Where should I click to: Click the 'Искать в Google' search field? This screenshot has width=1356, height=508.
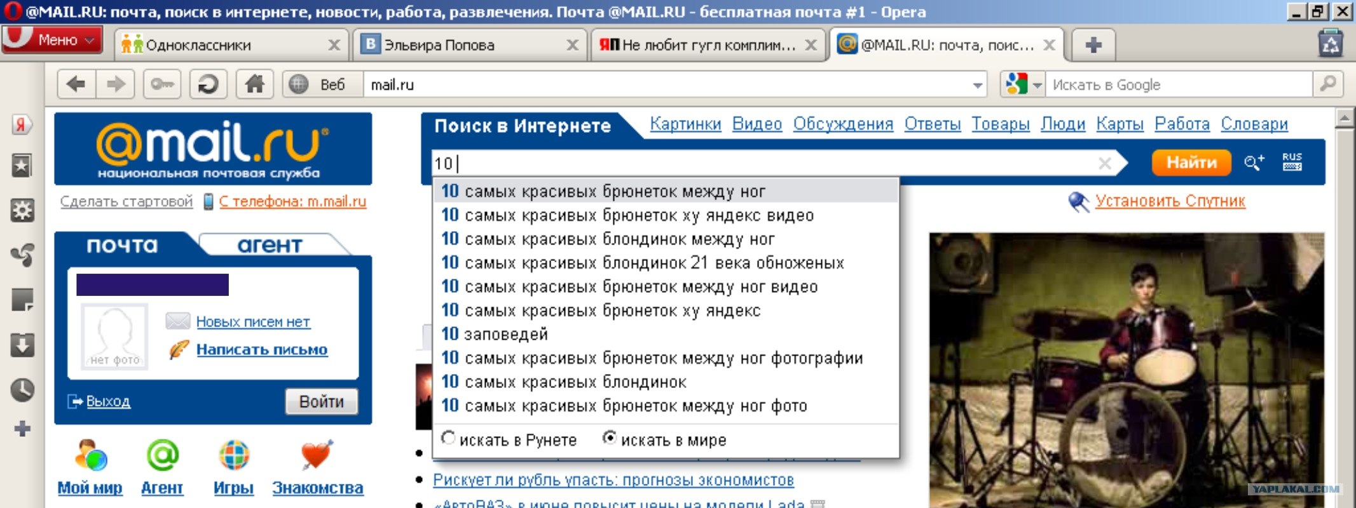(1179, 84)
